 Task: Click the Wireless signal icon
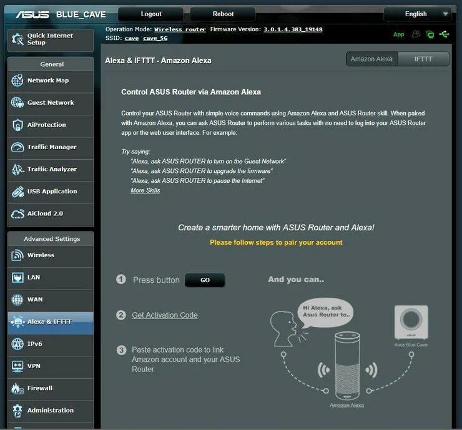[x=17, y=255]
